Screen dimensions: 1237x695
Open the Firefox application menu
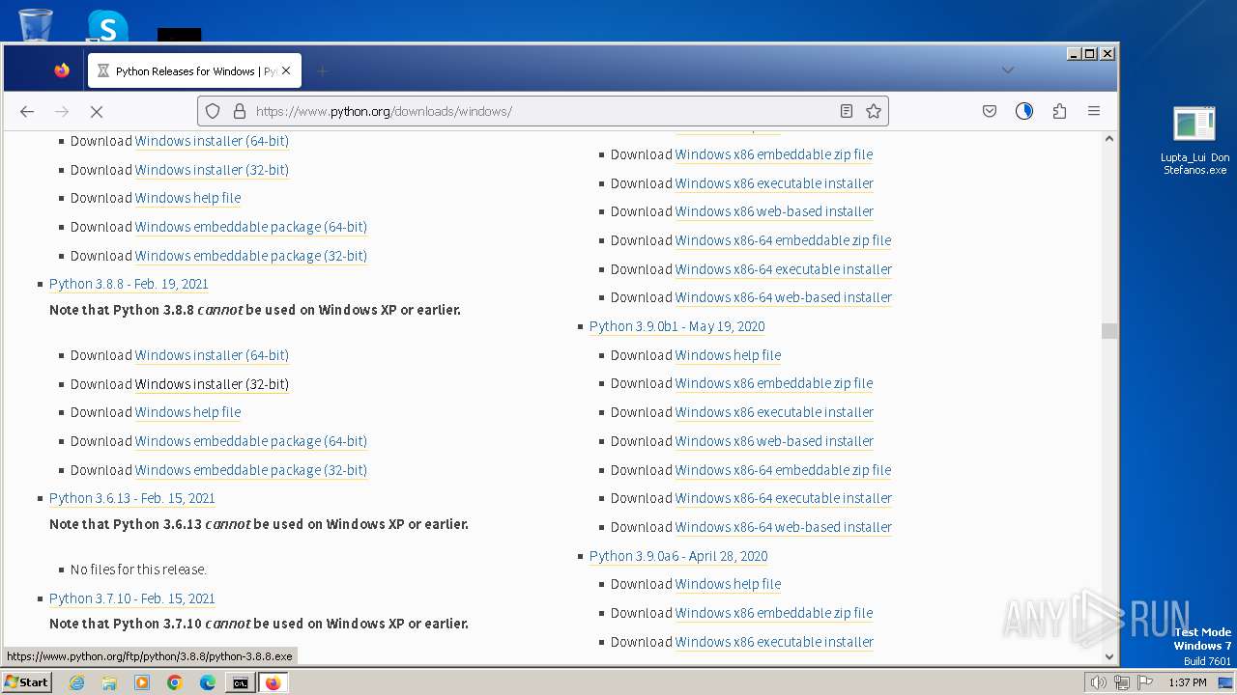click(x=1094, y=111)
